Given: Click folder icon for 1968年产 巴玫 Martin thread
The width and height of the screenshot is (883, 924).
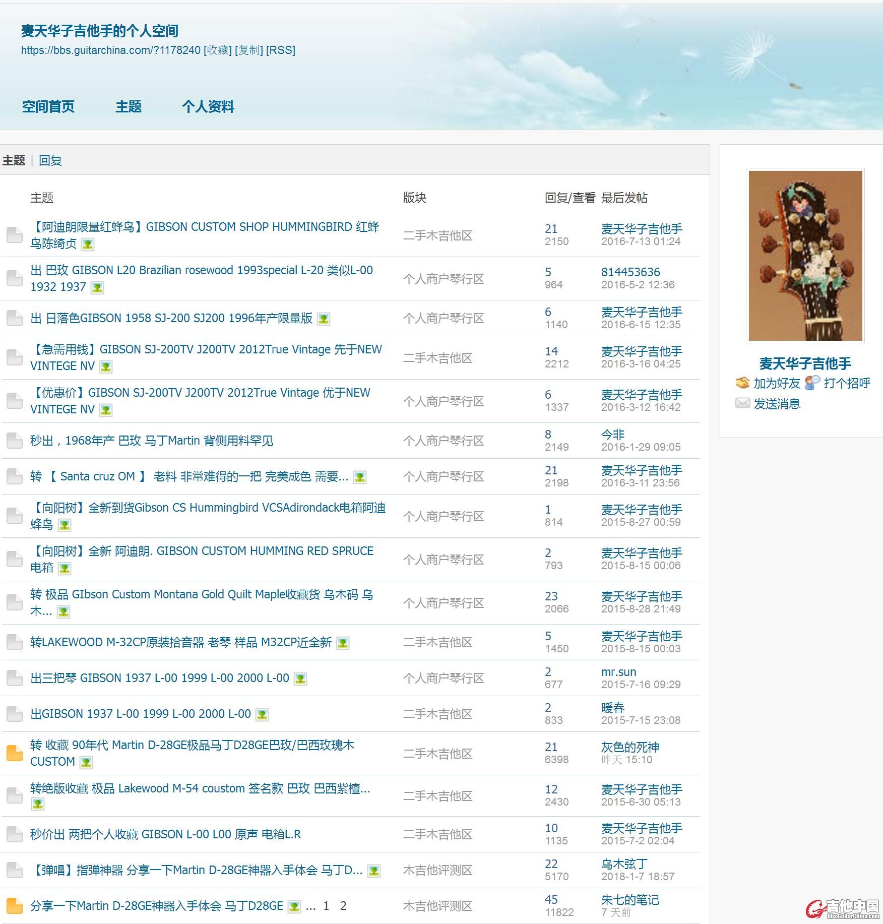Looking at the screenshot, I should 15,441.
